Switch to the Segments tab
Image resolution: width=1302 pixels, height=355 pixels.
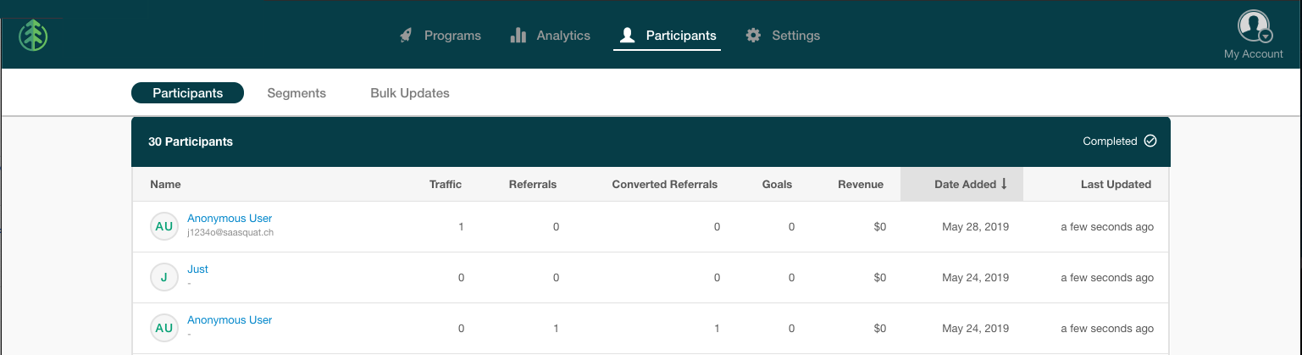296,93
